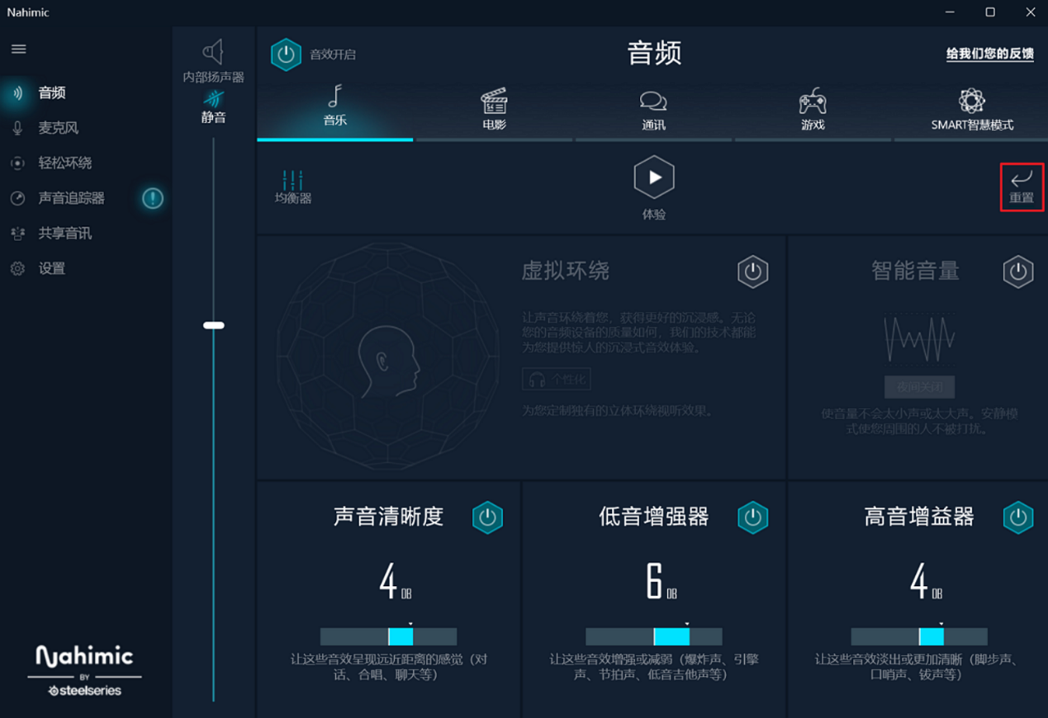Open the hamburger menu in sidebar
The image size is (1048, 718).
click(x=18, y=50)
